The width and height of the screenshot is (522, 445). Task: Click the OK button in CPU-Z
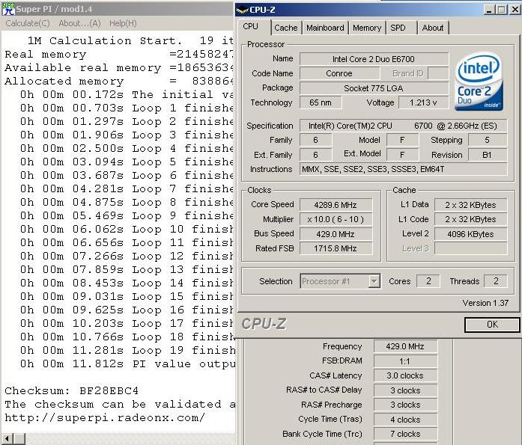click(492, 325)
